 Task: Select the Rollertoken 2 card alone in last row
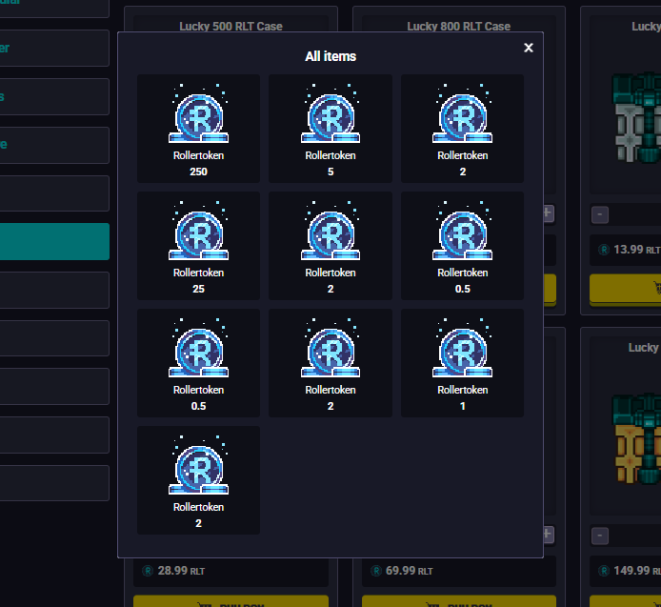coord(198,480)
